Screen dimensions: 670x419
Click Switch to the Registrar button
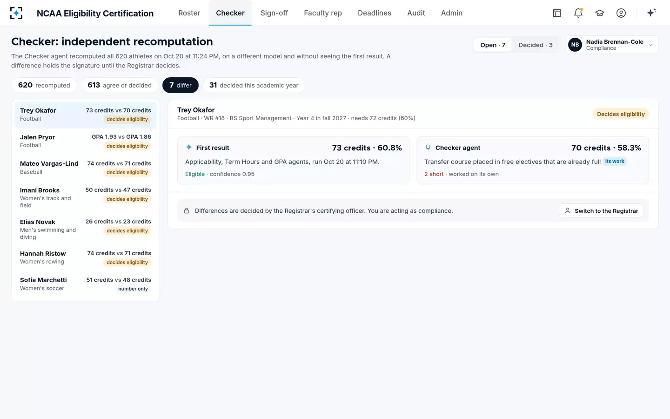pos(601,211)
